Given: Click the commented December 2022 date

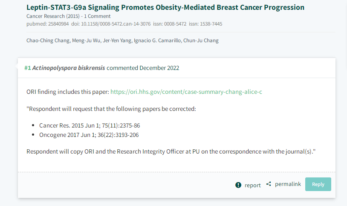Looking at the screenshot, I should tap(143, 68).
